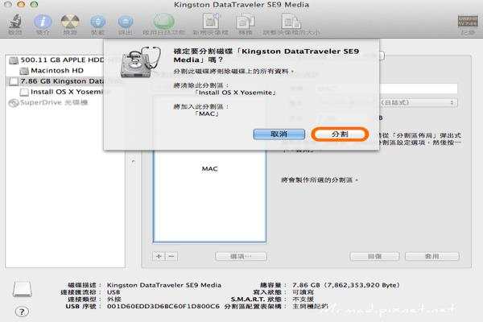Viewport: 483px width, 322px height.
Task: Click the plus add-partition button
Action: tap(159, 256)
